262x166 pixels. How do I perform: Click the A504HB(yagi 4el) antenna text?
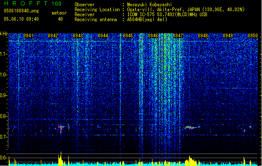point(147,20)
